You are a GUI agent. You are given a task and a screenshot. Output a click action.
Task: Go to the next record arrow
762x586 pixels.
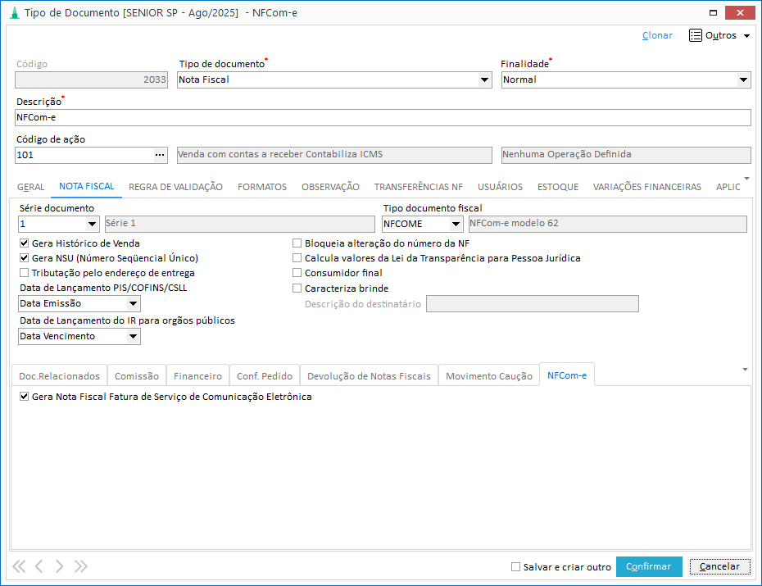(x=60, y=566)
